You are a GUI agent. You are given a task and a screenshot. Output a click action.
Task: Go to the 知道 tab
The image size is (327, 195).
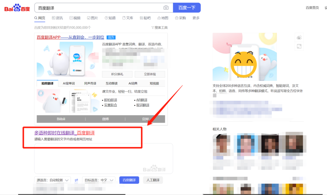[x=110, y=18]
